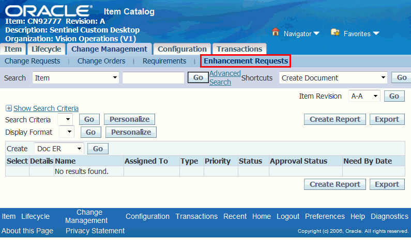The image size is (411, 240).
Task: Open the Item Revision A-A dropdown
Action: [364, 96]
